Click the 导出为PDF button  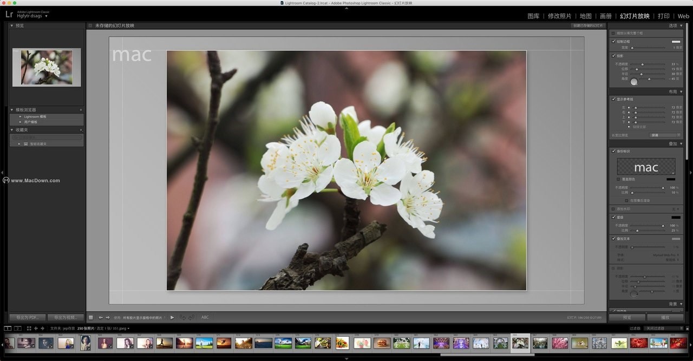[x=27, y=317]
